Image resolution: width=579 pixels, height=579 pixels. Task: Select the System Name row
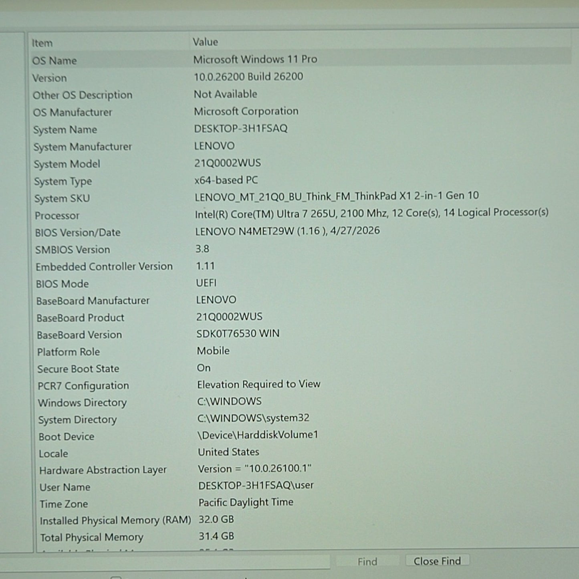[x=301, y=129]
